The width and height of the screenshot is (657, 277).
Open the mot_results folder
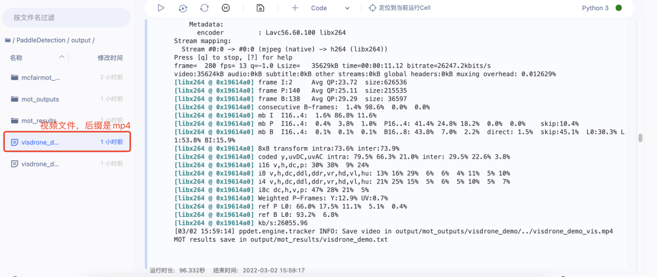coord(67,121)
